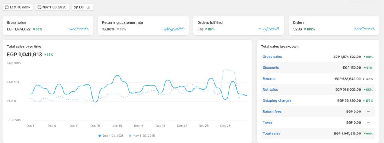Open the EGP E£ currency selector
This screenshot has height=143, width=384.
[82, 7]
